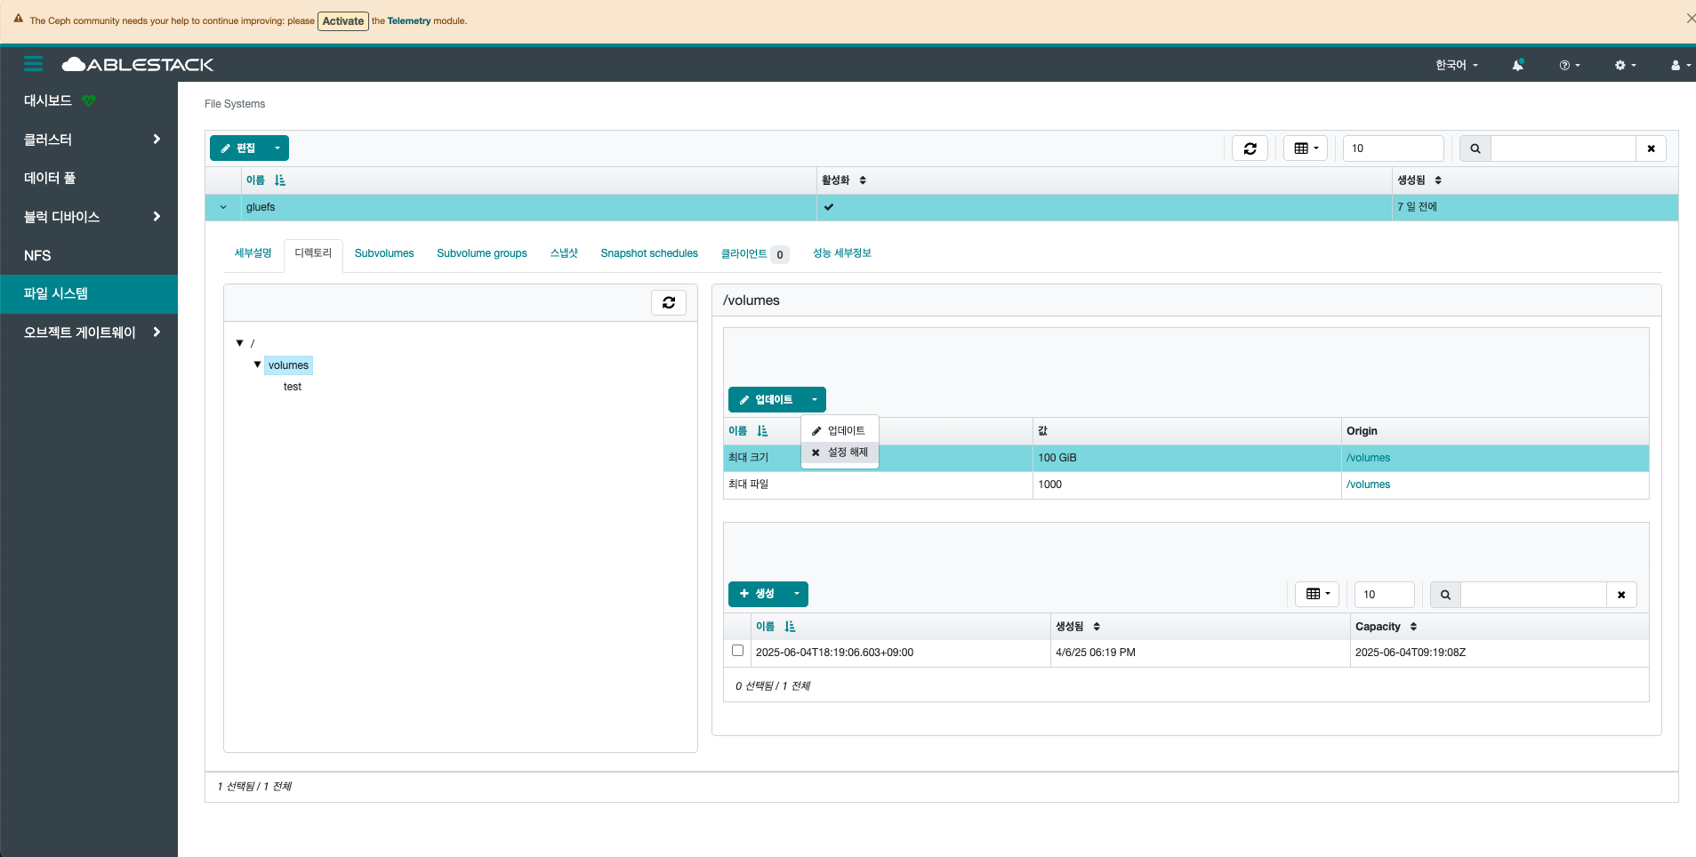Choose 설정 해제 from the dropdown menu
The height and width of the screenshot is (857, 1696).
840,453
